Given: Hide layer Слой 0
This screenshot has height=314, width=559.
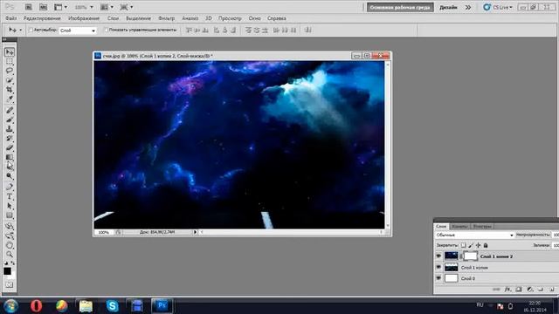Looking at the screenshot, I should pyautogui.click(x=438, y=278).
